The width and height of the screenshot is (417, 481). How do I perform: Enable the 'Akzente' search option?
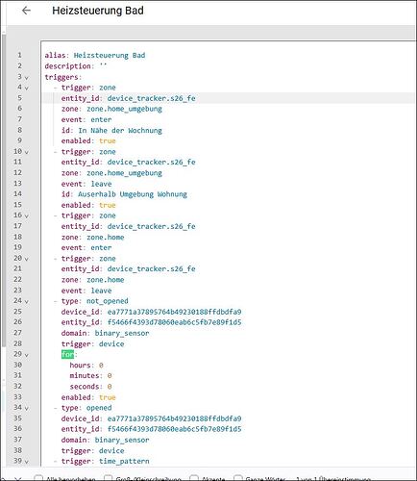(x=194, y=478)
